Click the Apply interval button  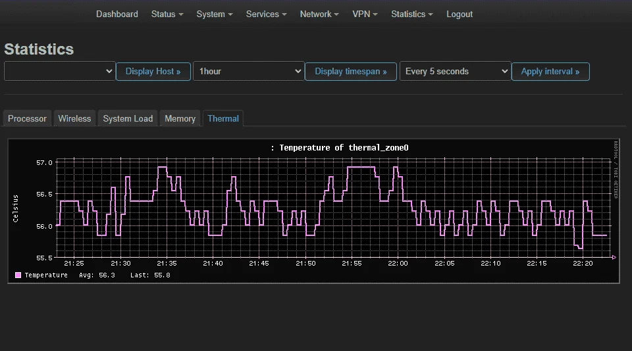550,71
